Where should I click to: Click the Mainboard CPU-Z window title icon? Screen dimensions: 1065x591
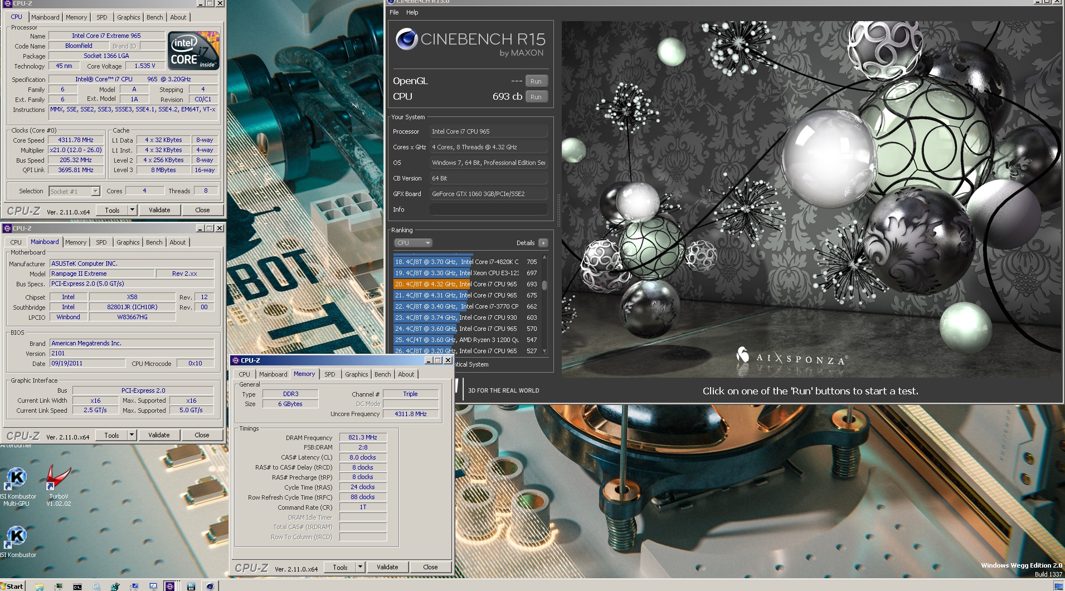[x=7, y=228]
